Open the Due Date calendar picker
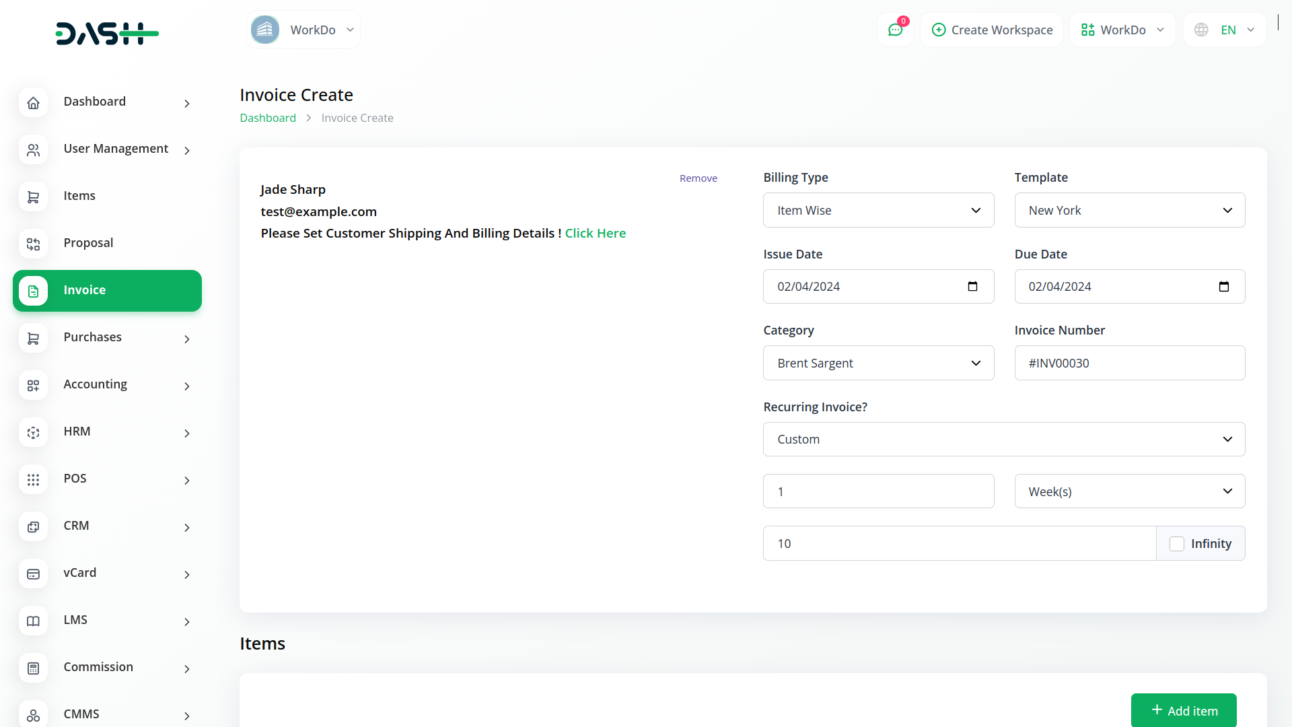1292x727 pixels. [x=1223, y=287]
